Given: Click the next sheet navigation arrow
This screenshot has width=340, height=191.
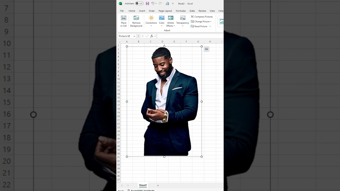Looking at the screenshot, I should pos(128,185).
